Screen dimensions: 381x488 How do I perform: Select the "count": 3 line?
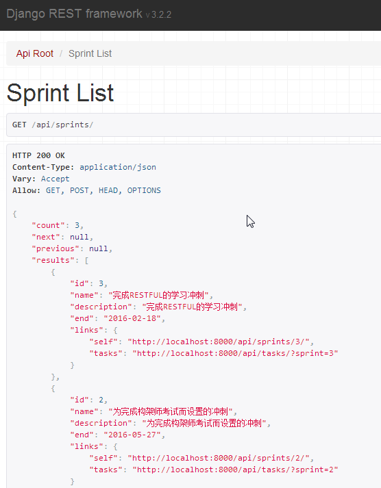point(58,225)
